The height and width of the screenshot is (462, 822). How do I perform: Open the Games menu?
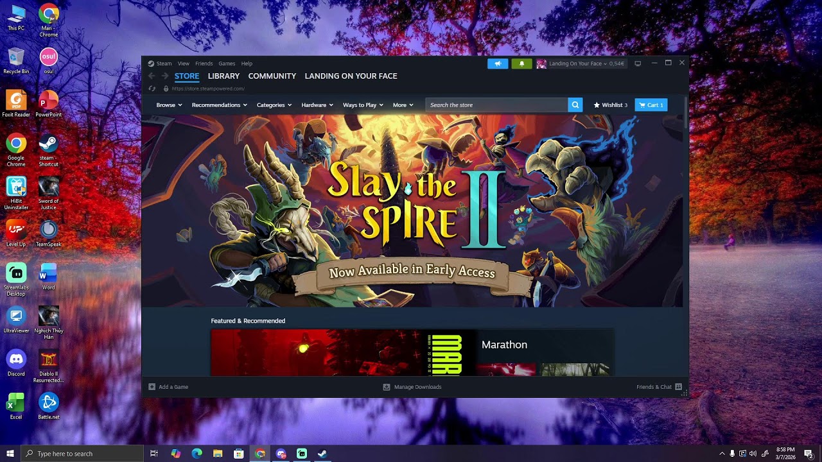(x=227, y=64)
